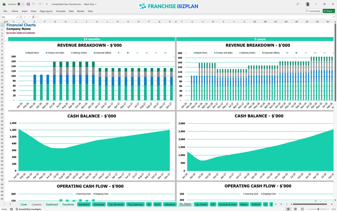Expand the Undo history dropdown arrow

coord(37,4)
